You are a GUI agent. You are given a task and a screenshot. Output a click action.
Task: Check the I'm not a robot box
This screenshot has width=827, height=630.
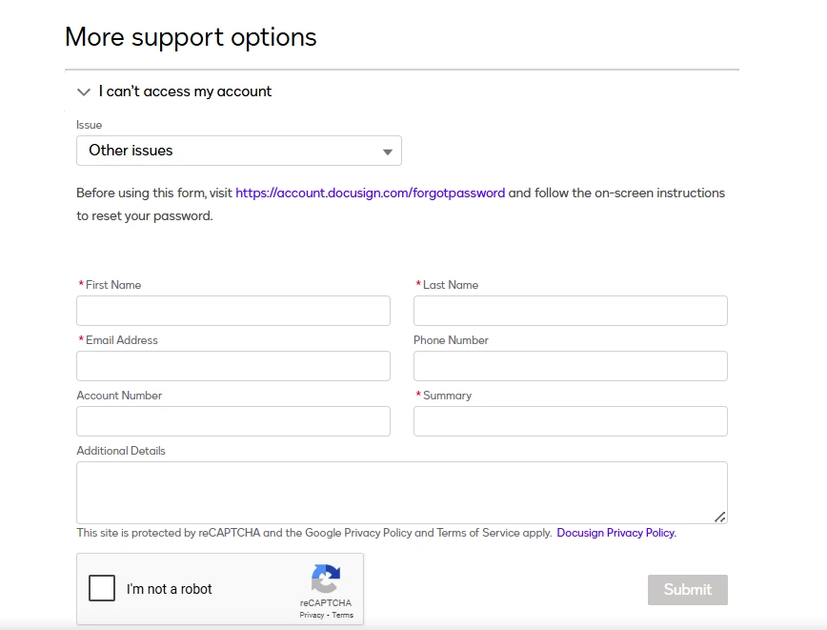102,588
